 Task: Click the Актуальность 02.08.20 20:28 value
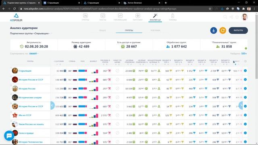36,47
